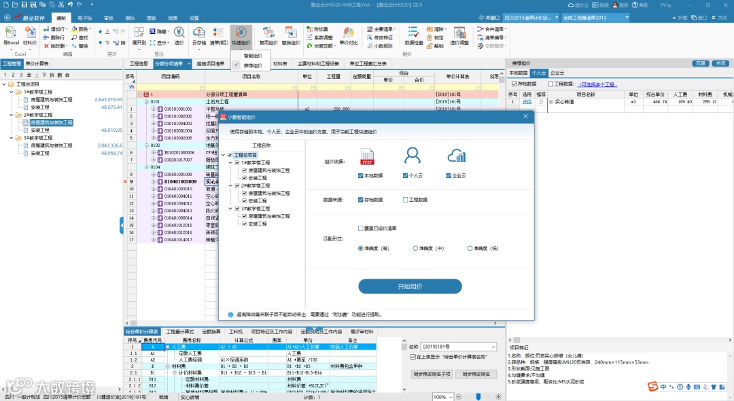Switch to the 审核 ribbon tab
The height and width of the screenshot is (401, 734).
[109, 18]
